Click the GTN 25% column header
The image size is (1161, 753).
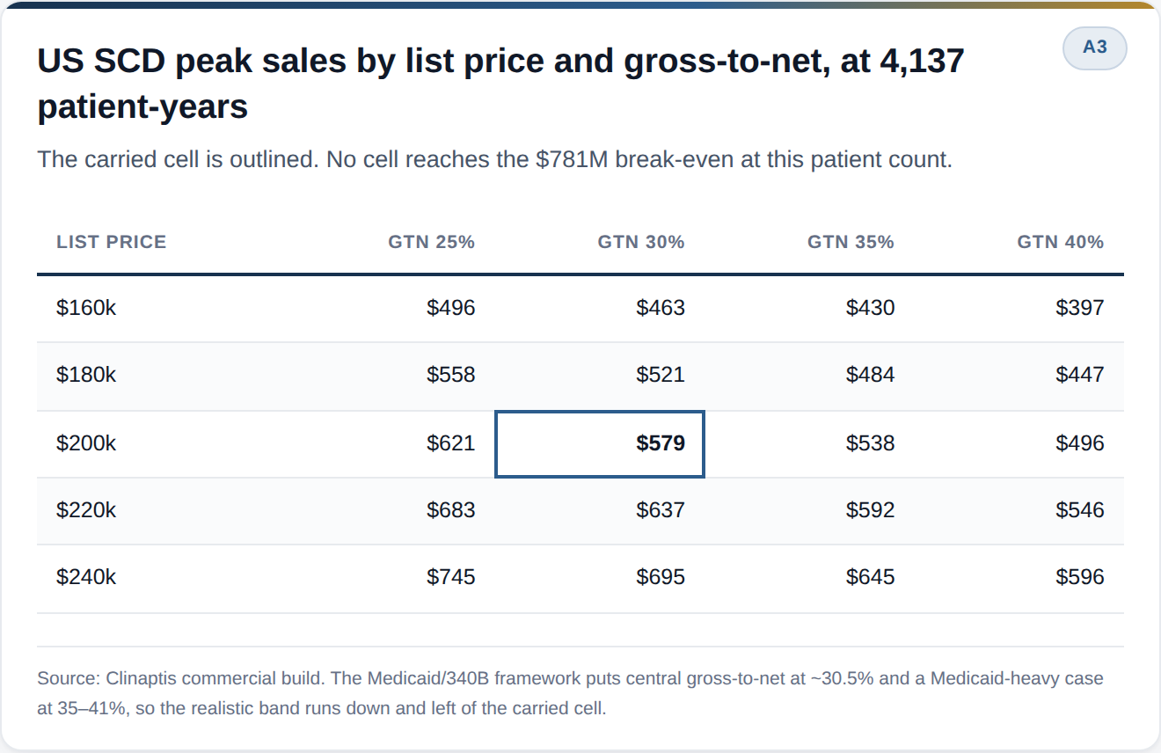pos(432,242)
